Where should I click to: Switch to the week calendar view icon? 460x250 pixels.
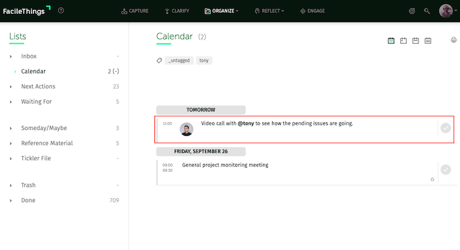point(415,41)
